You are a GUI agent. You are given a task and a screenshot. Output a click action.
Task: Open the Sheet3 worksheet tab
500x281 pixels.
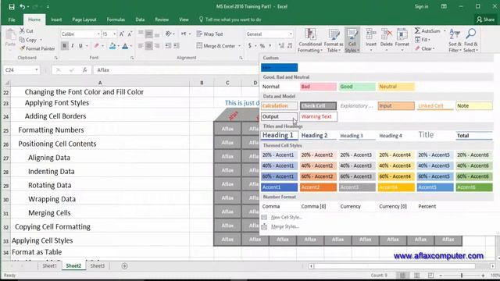point(97,265)
